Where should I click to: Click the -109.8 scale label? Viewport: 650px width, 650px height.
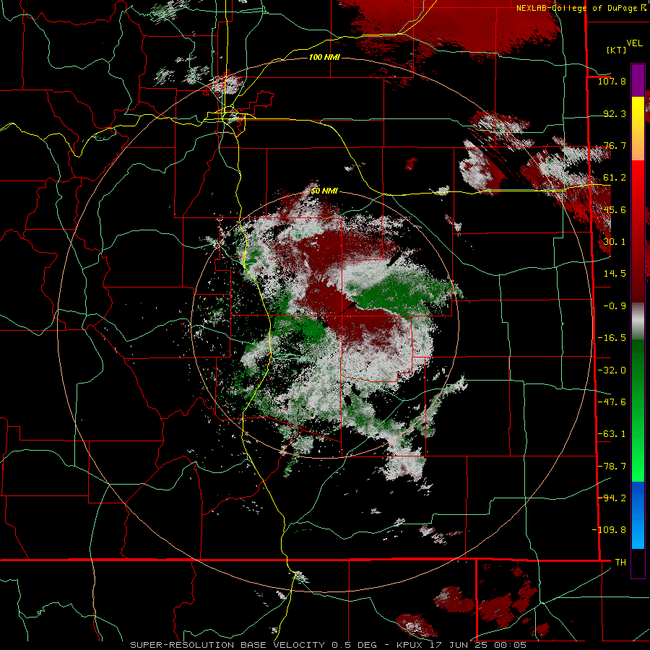point(609,530)
